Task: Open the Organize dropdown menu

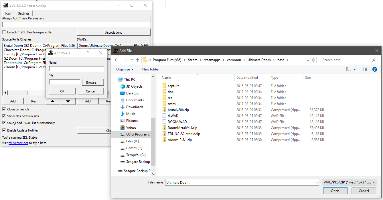Action: point(125,69)
